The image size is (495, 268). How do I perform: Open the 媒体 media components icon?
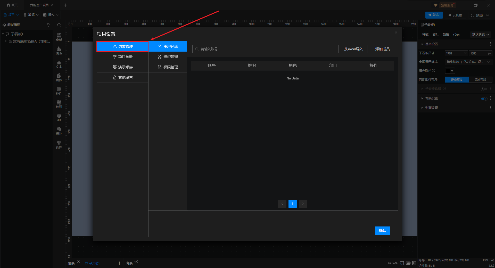[59, 77]
